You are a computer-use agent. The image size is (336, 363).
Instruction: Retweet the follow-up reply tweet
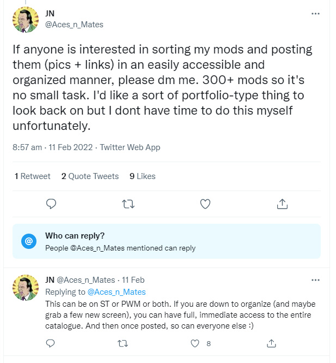pyautogui.click(x=123, y=343)
